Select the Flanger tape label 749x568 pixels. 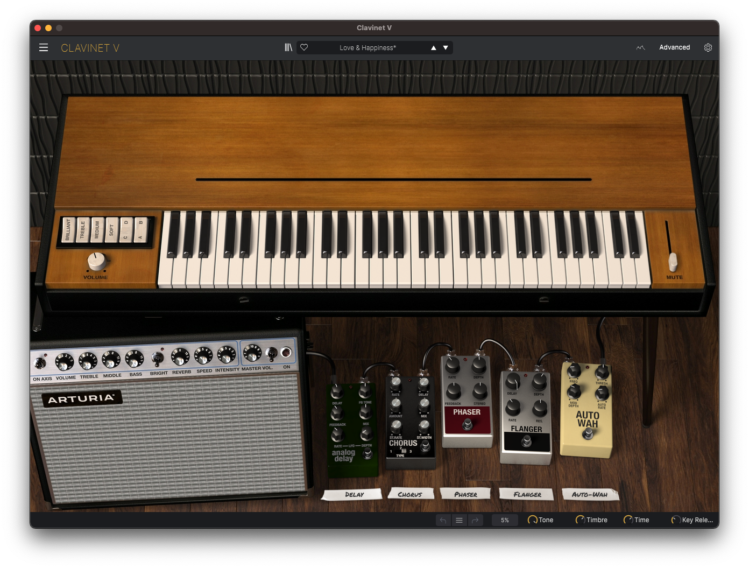click(527, 494)
